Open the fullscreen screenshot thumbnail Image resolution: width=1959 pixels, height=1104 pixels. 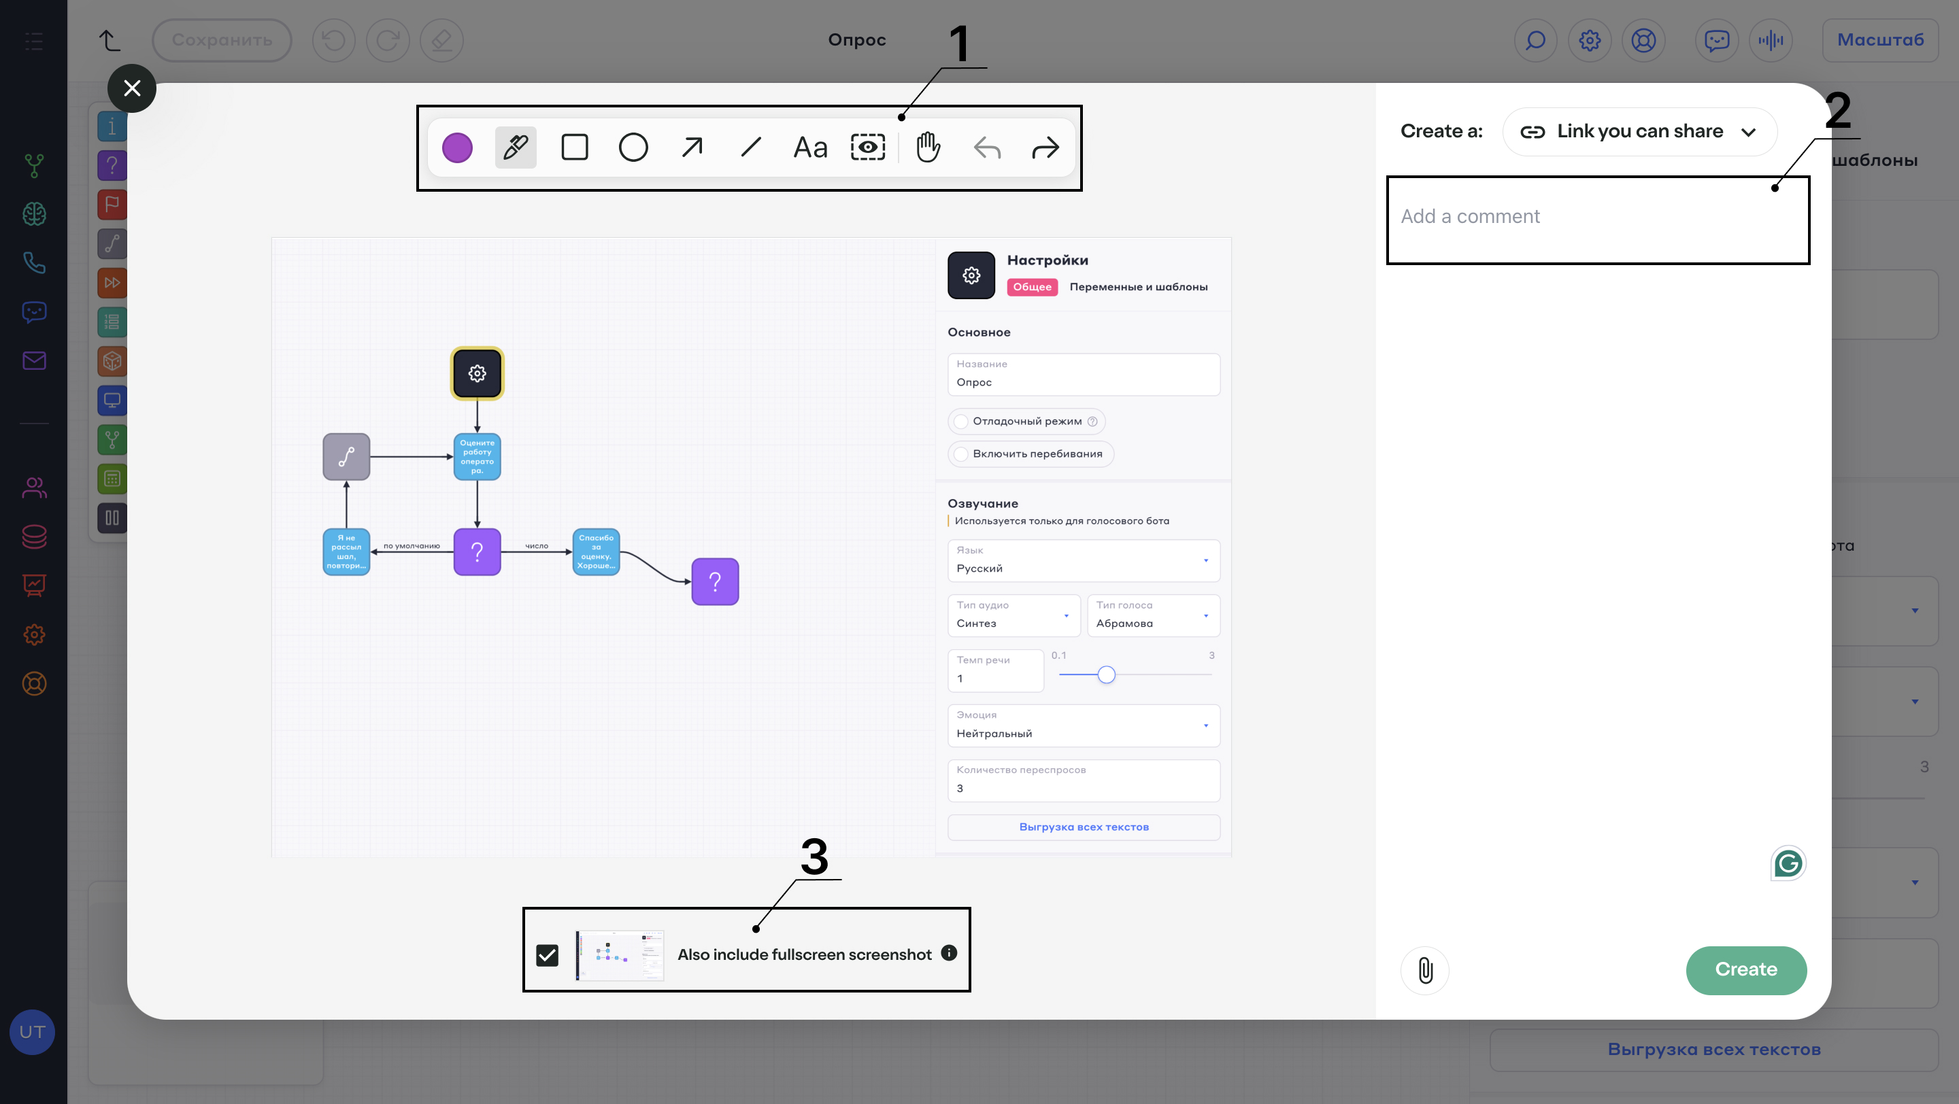pos(619,954)
